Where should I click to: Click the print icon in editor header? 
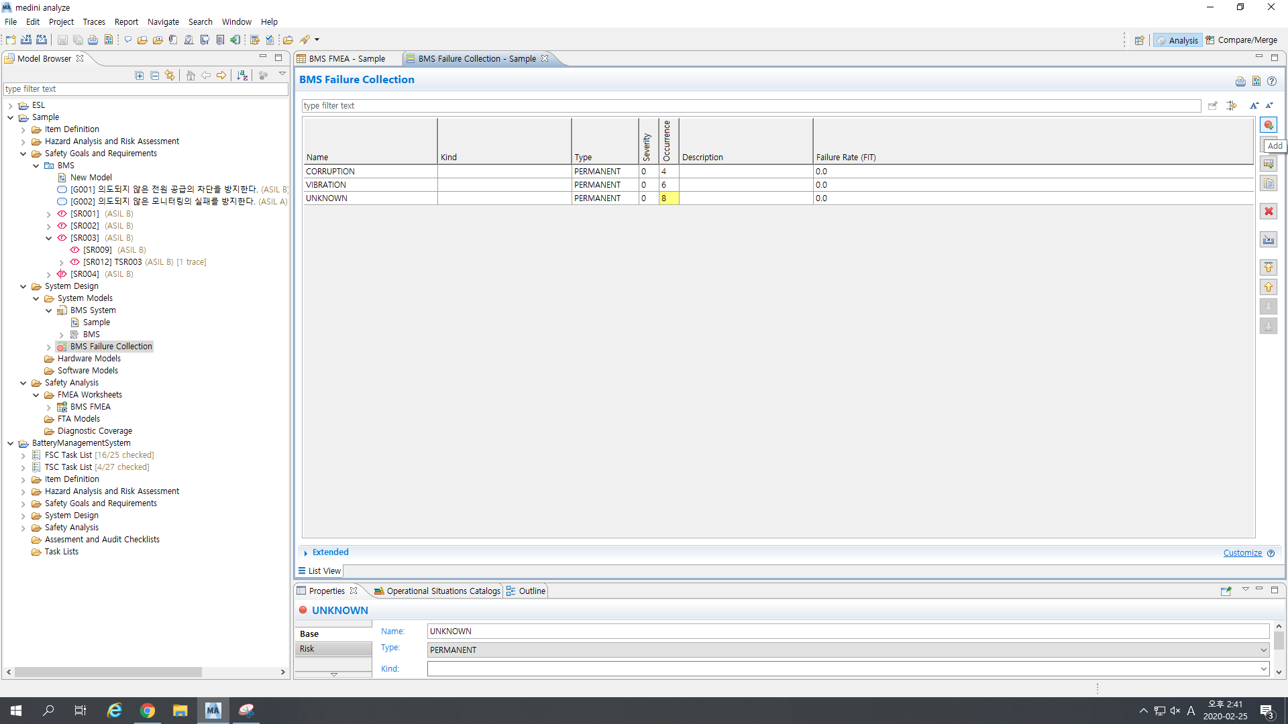(x=1240, y=81)
